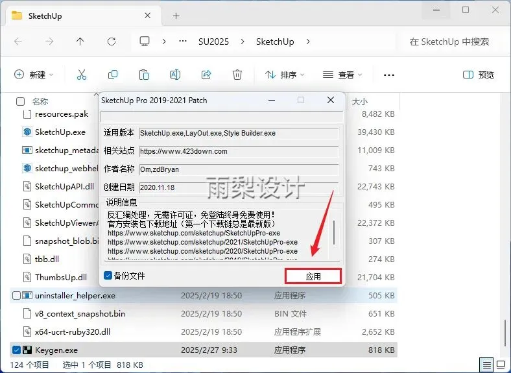The image size is (511, 373).
Task: Toggle the 预览 preview pane button
Action: click(x=479, y=75)
